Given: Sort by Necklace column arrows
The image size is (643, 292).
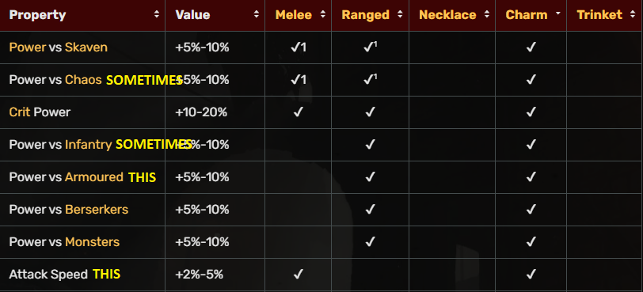Looking at the screenshot, I should pos(487,15).
